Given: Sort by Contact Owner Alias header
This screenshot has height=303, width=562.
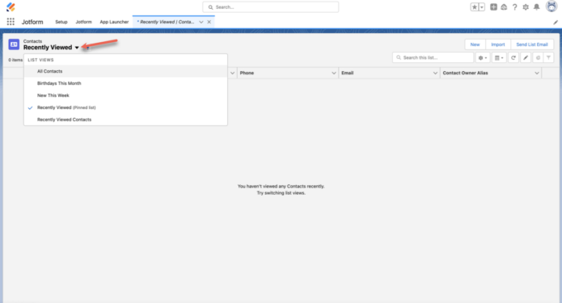Looking at the screenshot, I should tap(465, 73).
